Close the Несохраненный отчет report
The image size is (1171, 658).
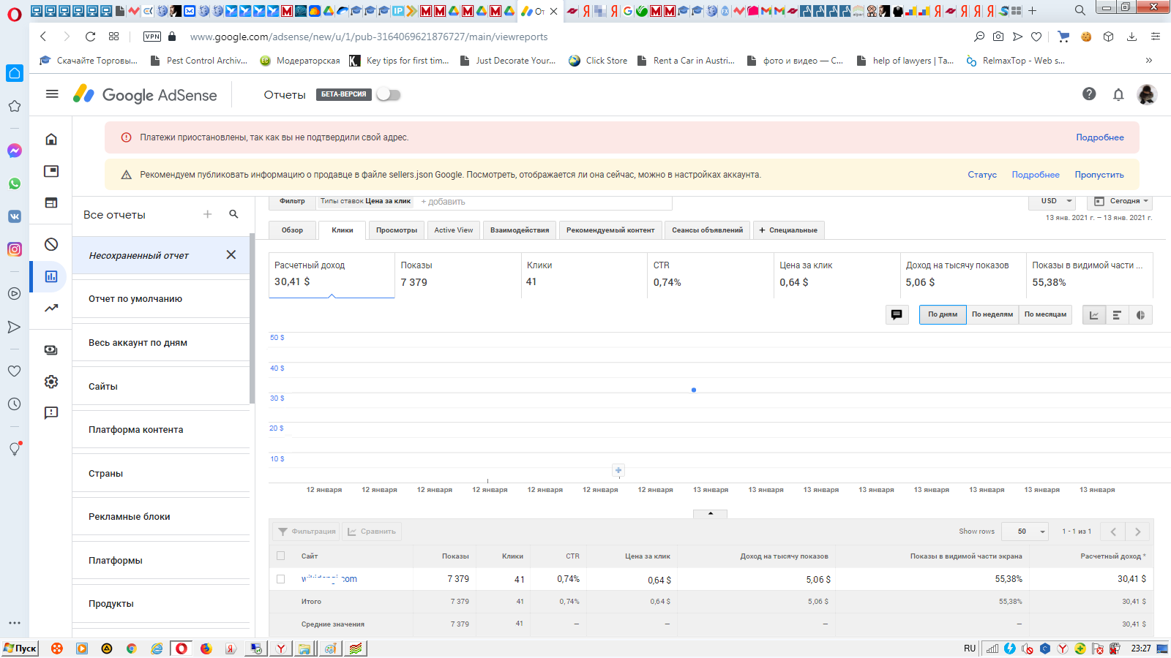tap(231, 255)
